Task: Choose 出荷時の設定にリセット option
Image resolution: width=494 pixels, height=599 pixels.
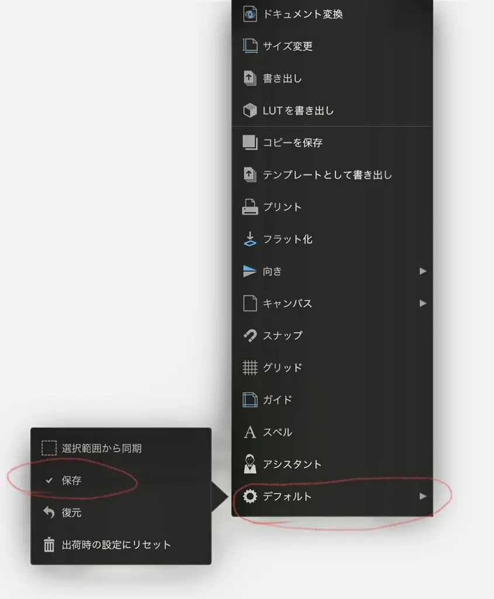Action: 121,545
